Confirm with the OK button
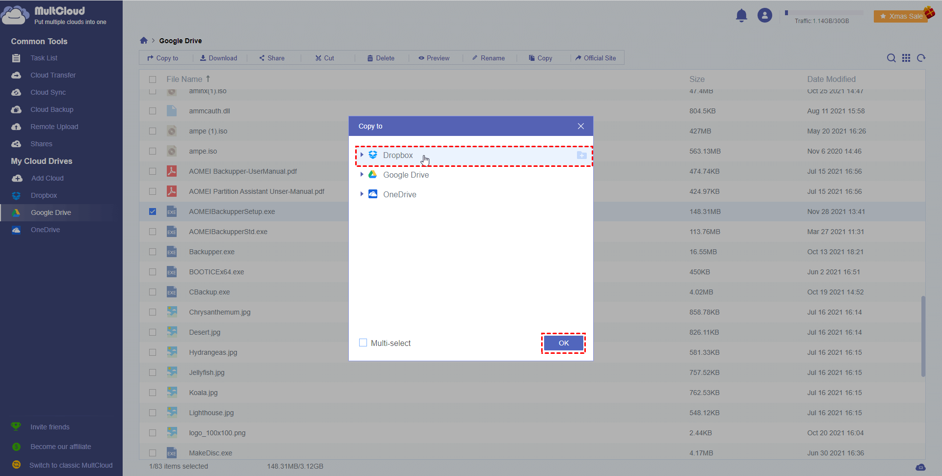This screenshot has height=476, width=942. pos(564,343)
